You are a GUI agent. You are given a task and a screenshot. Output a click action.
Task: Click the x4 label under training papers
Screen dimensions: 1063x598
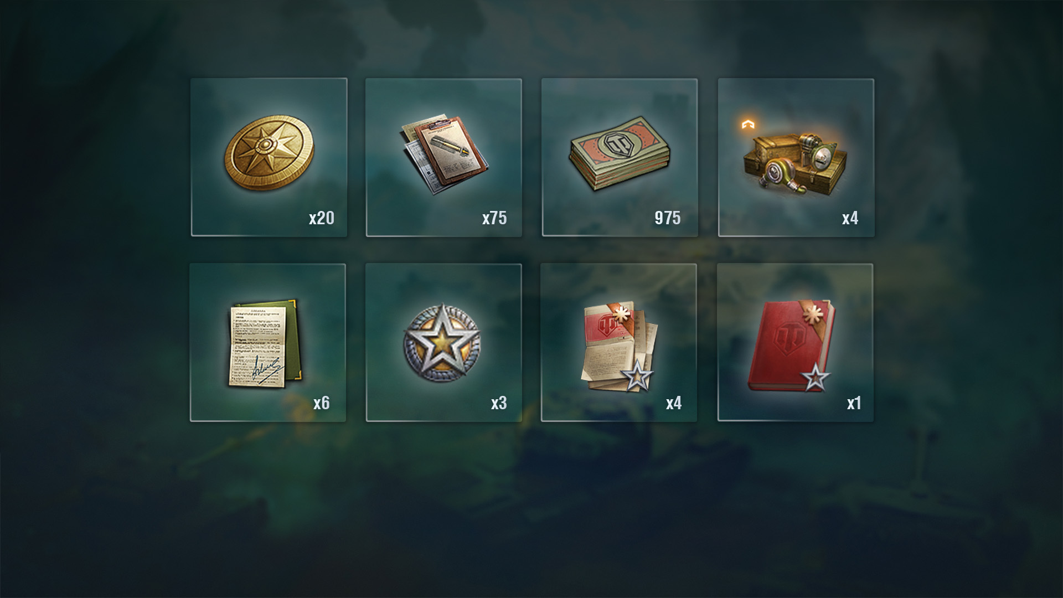[674, 403]
